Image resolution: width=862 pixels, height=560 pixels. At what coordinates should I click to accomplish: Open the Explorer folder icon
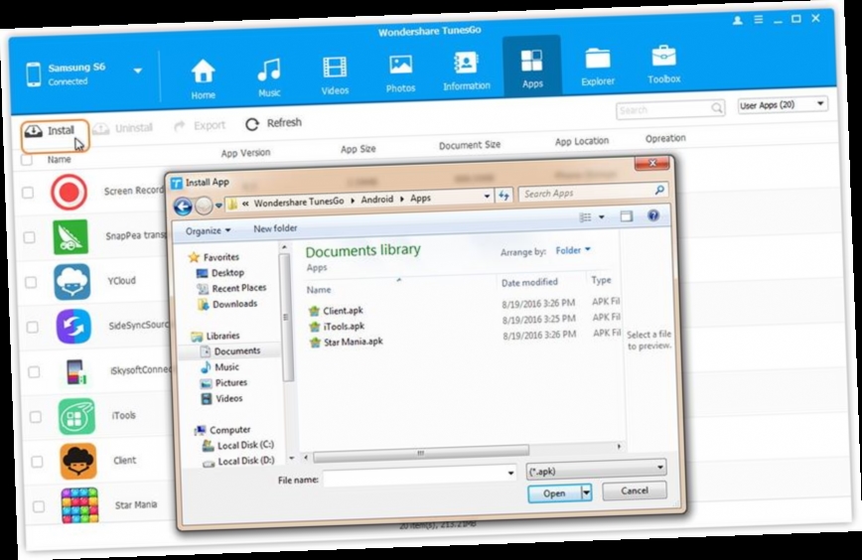click(x=598, y=59)
